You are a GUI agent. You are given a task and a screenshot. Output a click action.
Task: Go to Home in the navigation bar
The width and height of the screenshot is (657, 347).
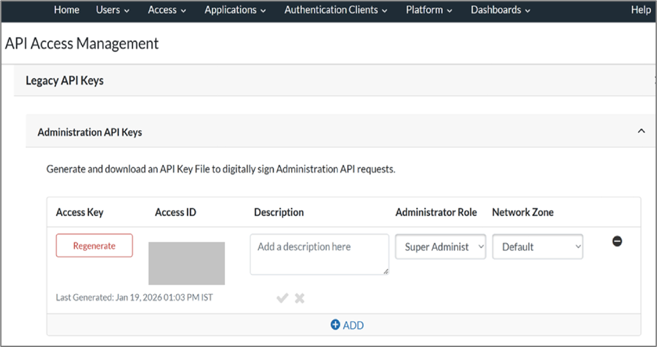[x=66, y=10]
